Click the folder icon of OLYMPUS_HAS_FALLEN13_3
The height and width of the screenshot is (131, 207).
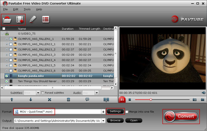pos(15,55)
